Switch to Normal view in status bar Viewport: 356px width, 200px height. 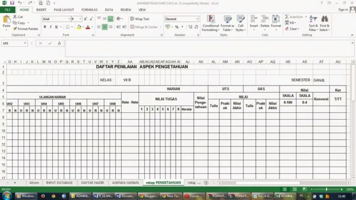(285, 189)
